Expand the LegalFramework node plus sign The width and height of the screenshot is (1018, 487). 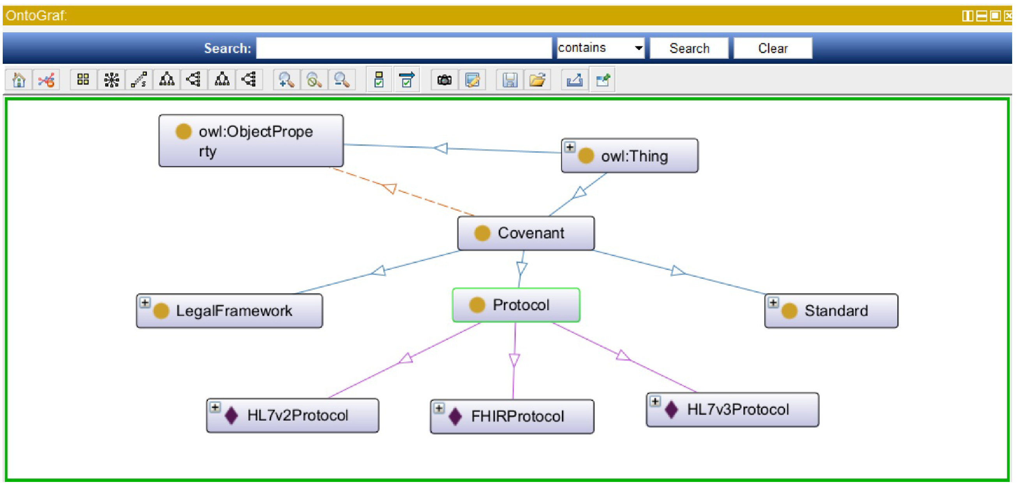tap(145, 303)
